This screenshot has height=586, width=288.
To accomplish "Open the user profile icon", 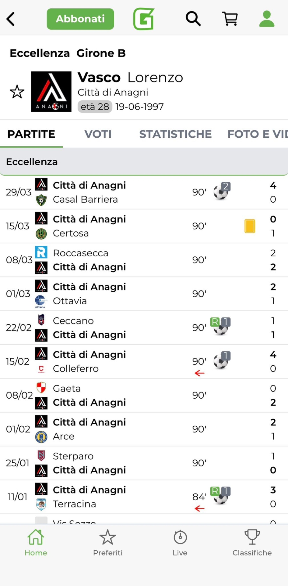I will (267, 19).
